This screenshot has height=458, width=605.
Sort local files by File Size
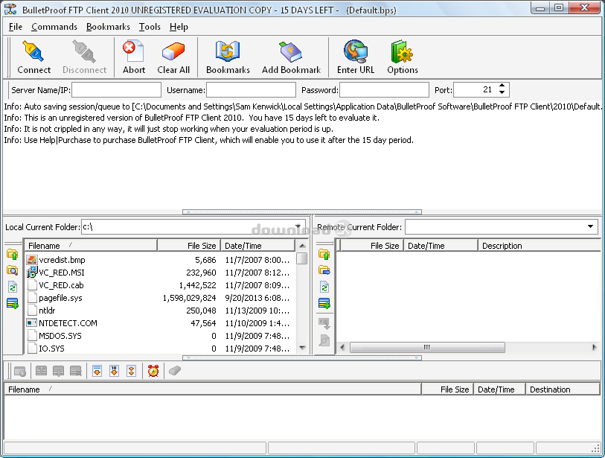point(189,246)
